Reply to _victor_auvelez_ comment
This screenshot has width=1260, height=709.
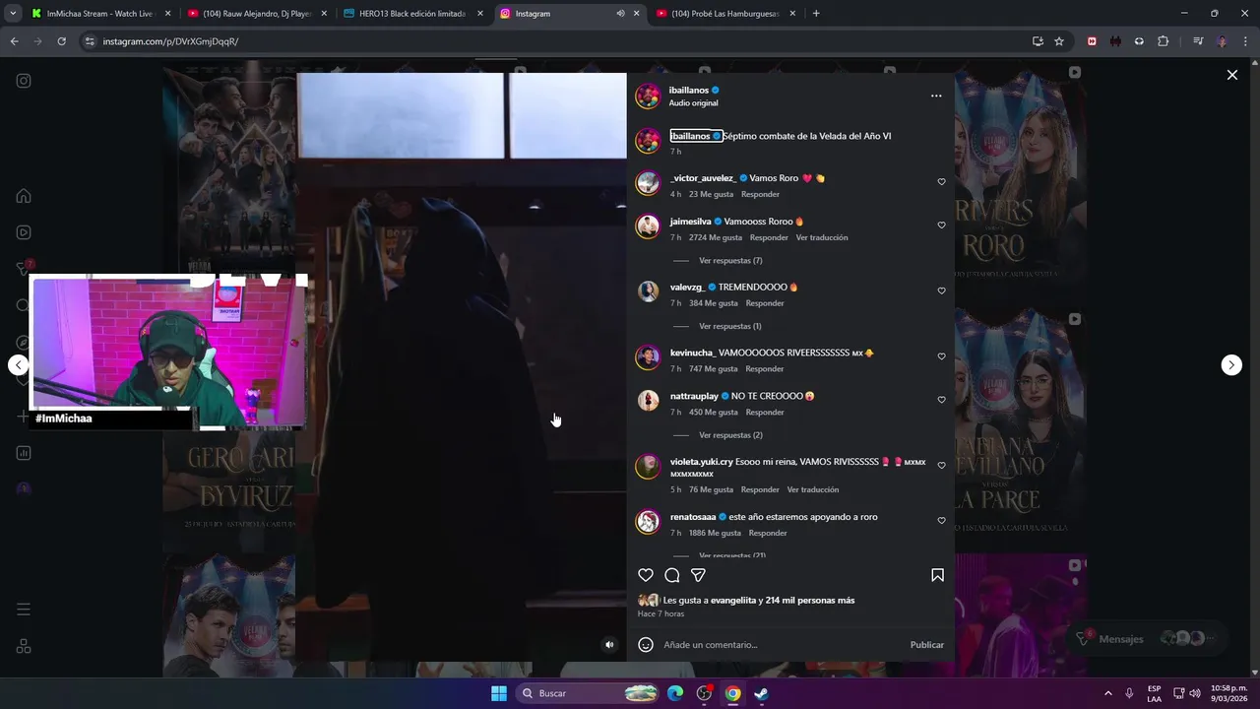pos(760,194)
